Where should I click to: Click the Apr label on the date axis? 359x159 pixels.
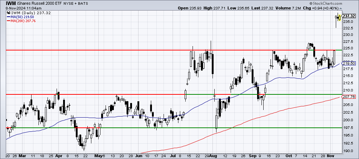[59, 156]
